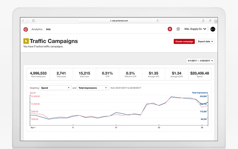
Task: Open the 4/1/2017 – 4/30/2017 date range picker
Action: [x=200, y=61]
